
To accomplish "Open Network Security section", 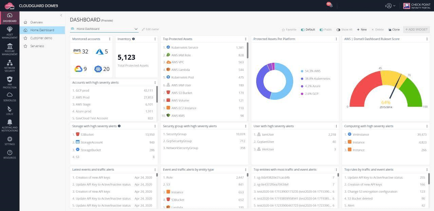I will tap(10, 66).
